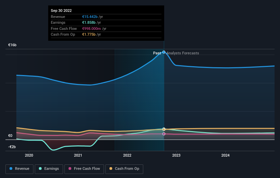Click the pink Free Cash Flow legend dot
The width and height of the screenshot is (280, 178).
[70, 168]
